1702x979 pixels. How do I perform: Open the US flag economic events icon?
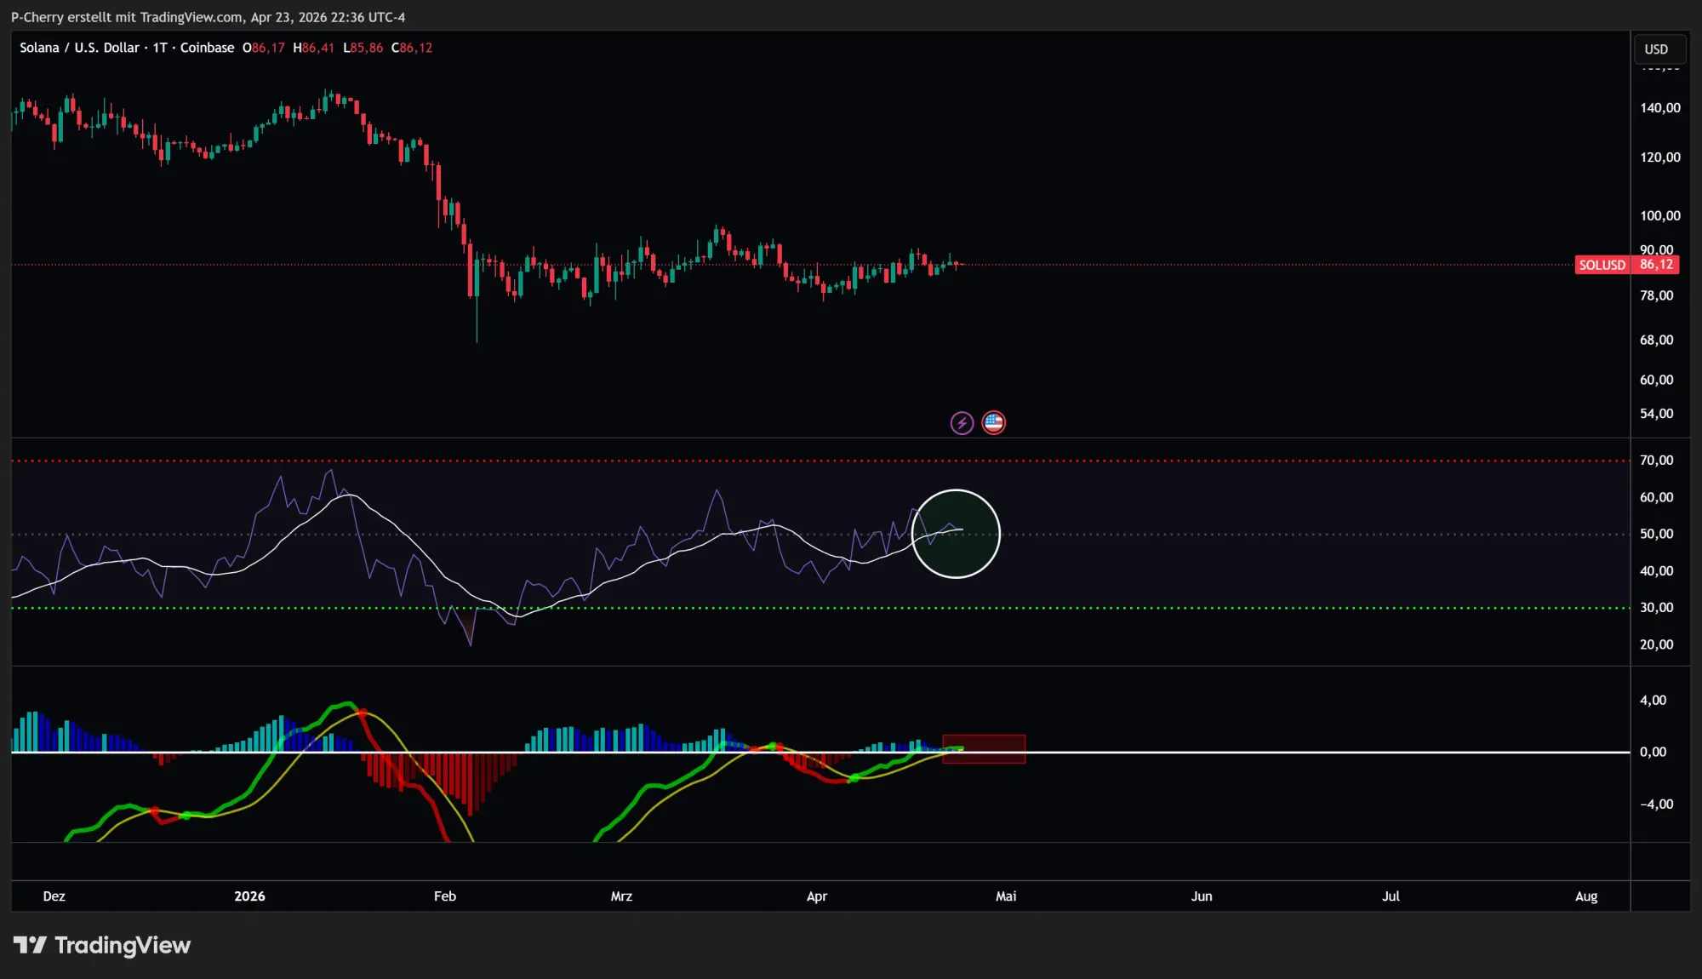pos(993,422)
